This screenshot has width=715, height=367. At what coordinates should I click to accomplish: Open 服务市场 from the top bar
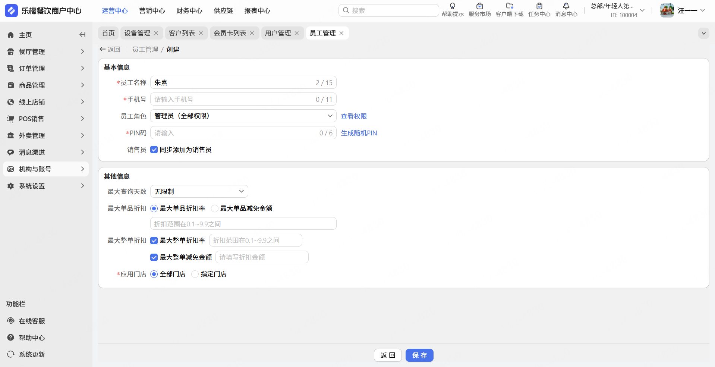(479, 6)
